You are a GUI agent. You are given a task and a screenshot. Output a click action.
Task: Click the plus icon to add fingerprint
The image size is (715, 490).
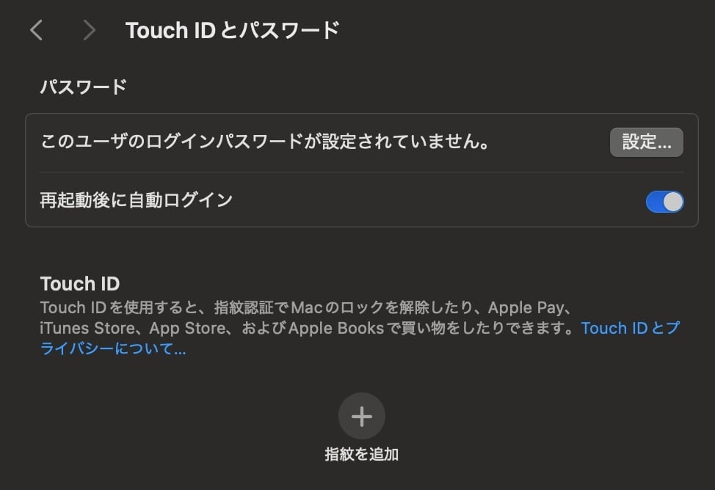(362, 416)
